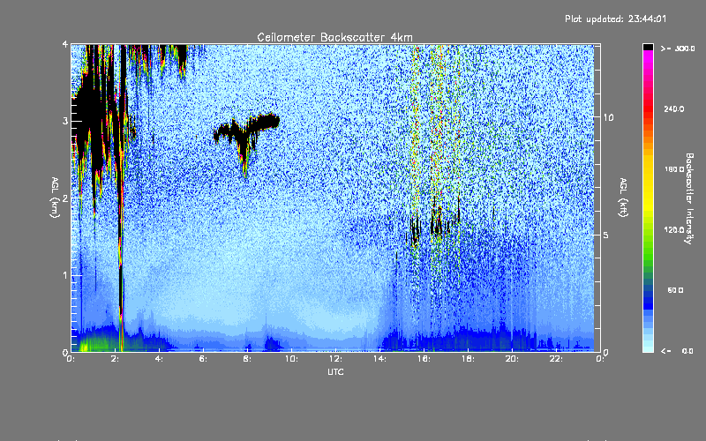Screen dimensions: 706x441
Task: Click the green low-level backscatter near 1 UTC
Action: tap(97, 342)
